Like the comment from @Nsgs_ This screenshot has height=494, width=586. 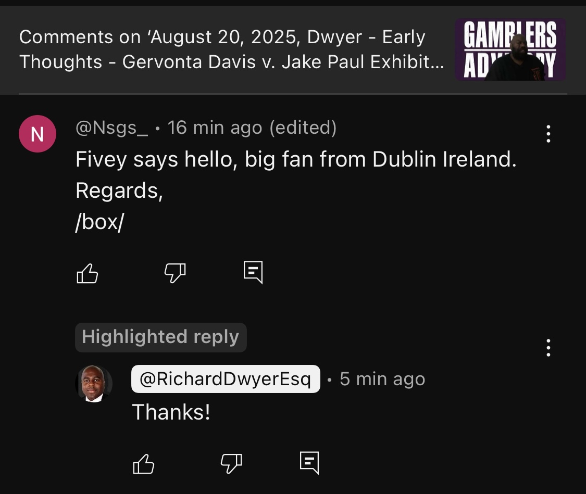click(87, 273)
